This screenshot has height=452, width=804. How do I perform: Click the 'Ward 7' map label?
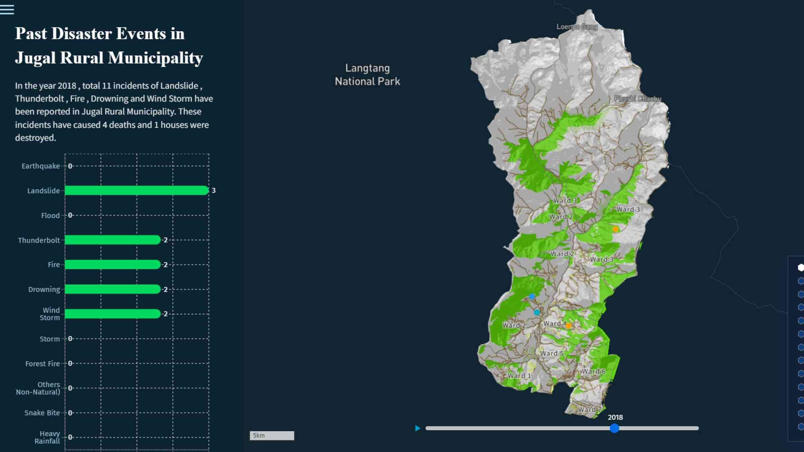click(x=590, y=409)
